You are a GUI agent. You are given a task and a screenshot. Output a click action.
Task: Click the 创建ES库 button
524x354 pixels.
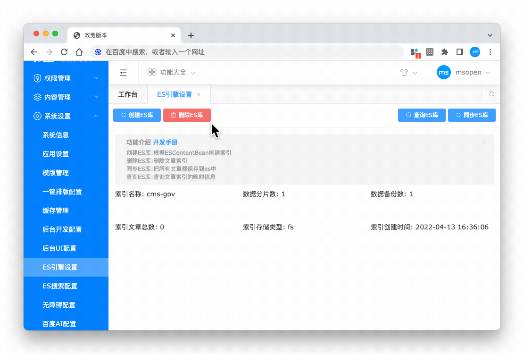pyautogui.click(x=137, y=115)
